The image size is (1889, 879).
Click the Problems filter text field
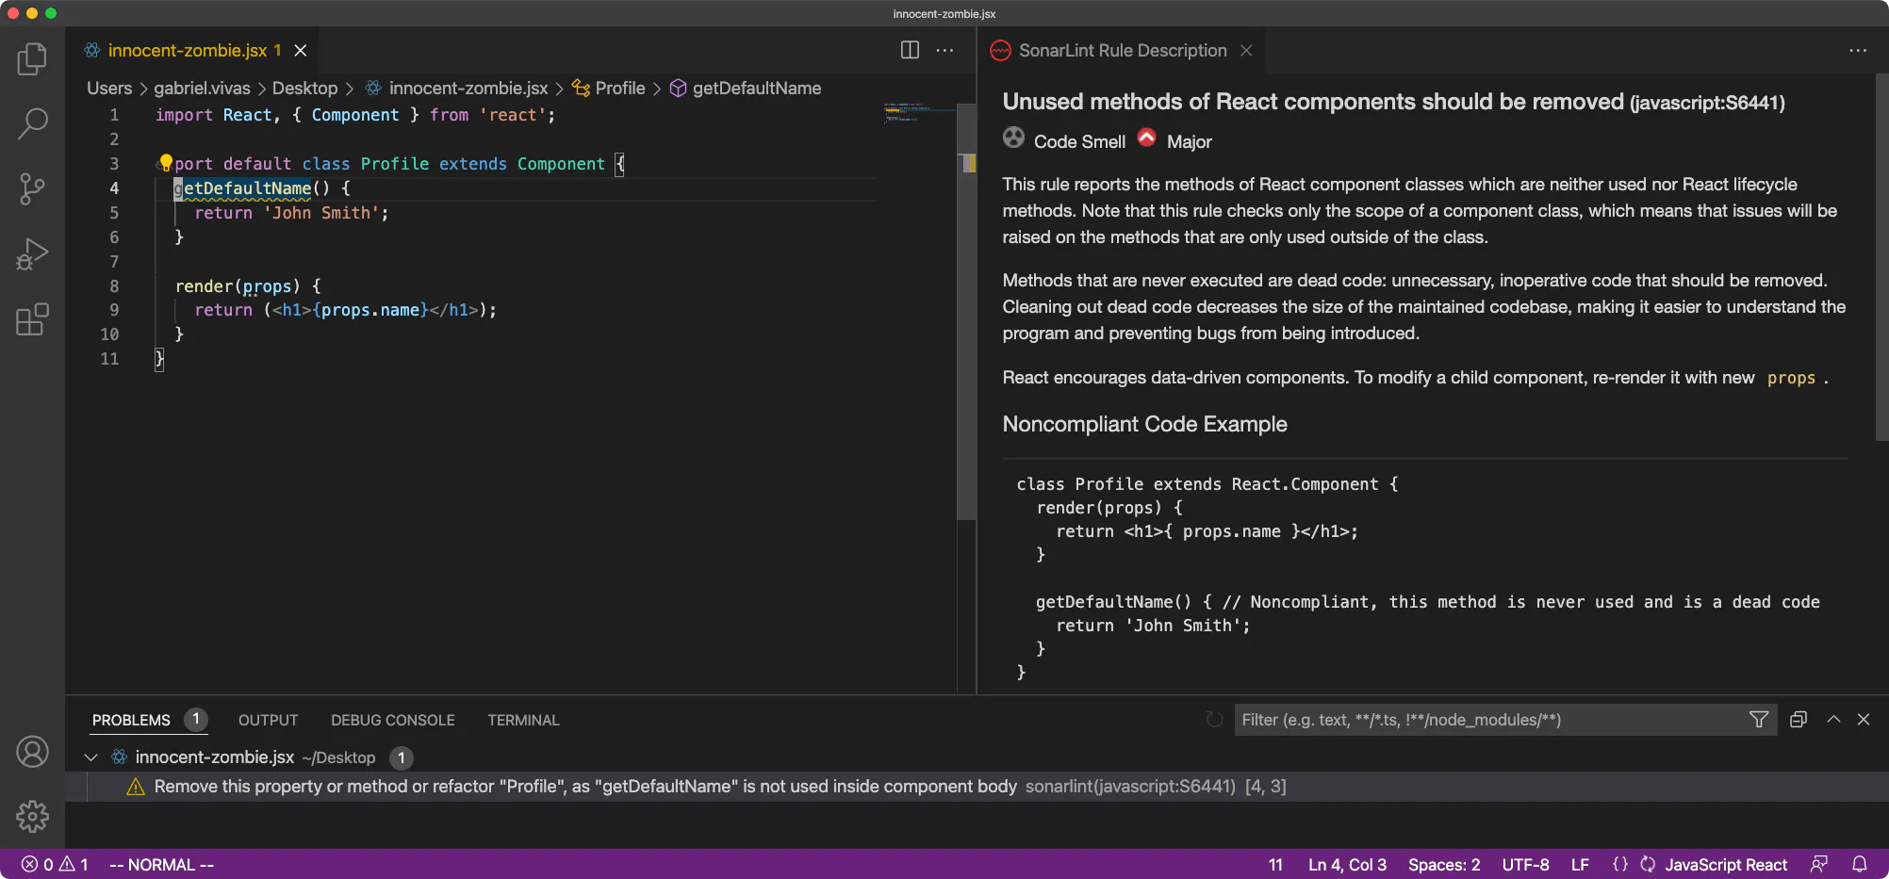click(1489, 720)
